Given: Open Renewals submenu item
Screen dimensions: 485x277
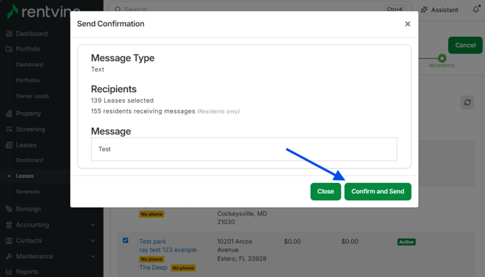Looking at the screenshot, I should [x=28, y=192].
